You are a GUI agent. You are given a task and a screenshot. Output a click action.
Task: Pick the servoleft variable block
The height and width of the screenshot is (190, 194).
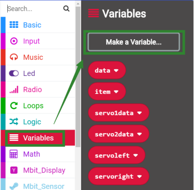(x=116, y=155)
